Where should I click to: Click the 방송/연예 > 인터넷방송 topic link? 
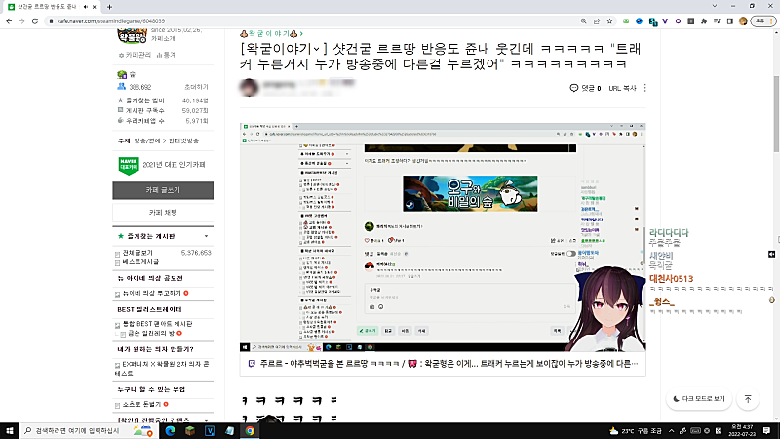click(x=166, y=140)
